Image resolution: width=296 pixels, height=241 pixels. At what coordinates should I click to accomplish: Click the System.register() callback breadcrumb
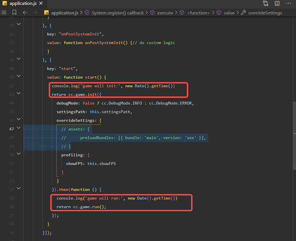click(117, 13)
